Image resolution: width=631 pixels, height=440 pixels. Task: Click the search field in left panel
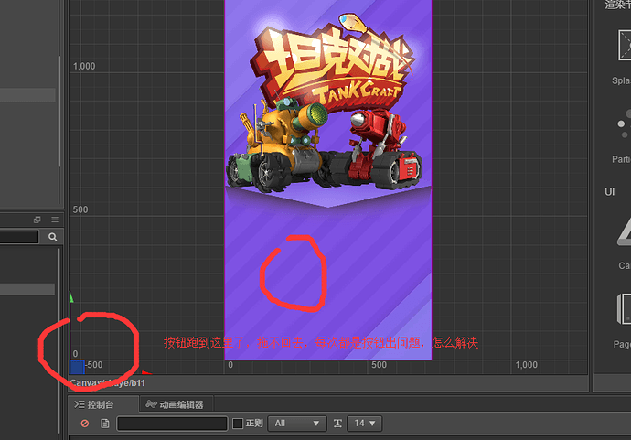pos(19,237)
